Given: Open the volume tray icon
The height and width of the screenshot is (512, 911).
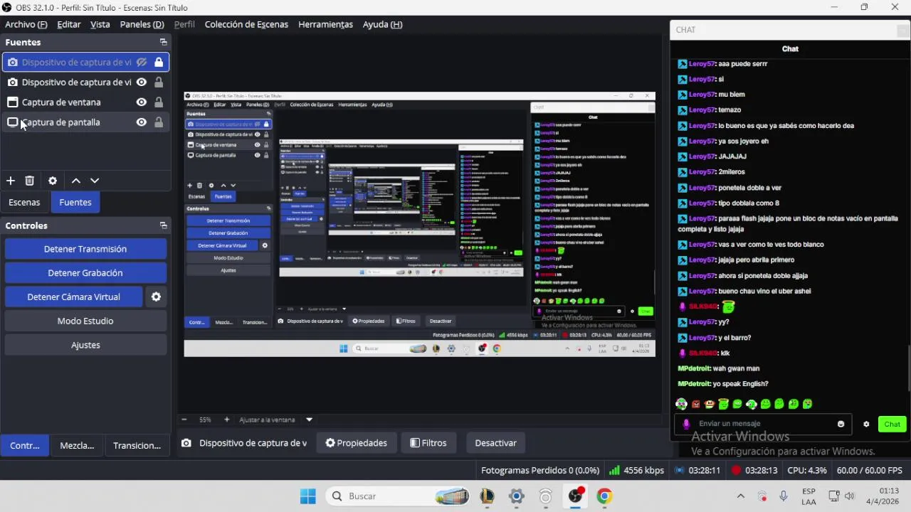Looking at the screenshot, I should pyautogui.click(x=850, y=496).
